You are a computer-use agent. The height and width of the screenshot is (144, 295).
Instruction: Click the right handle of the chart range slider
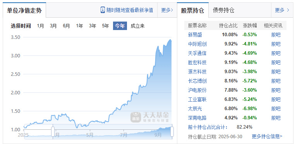click(172, 131)
